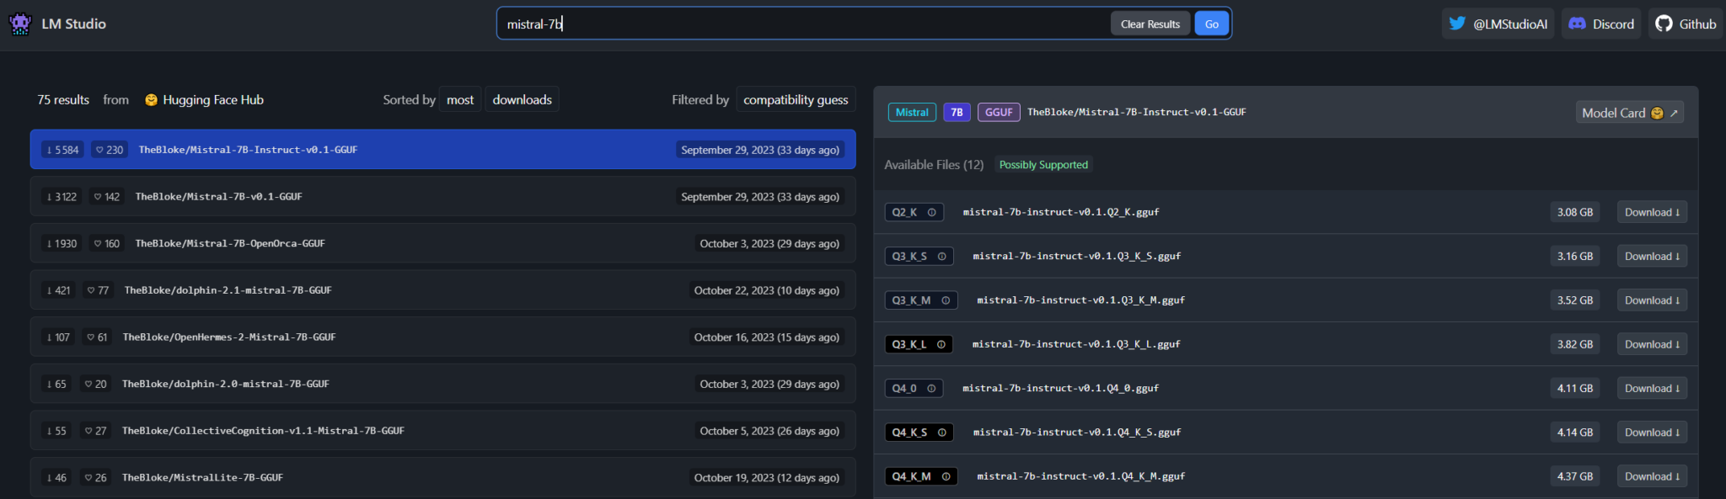The width and height of the screenshot is (1726, 499).
Task: Select TheBloke/dolphin-2.1-mistral-7B-GGUF result
Action: click(442, 290)
